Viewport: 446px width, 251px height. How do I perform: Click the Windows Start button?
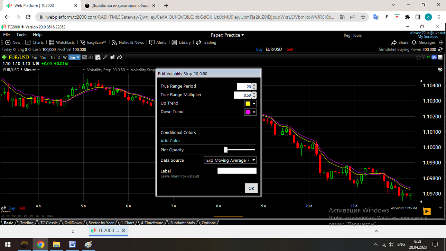pos(8,244)
